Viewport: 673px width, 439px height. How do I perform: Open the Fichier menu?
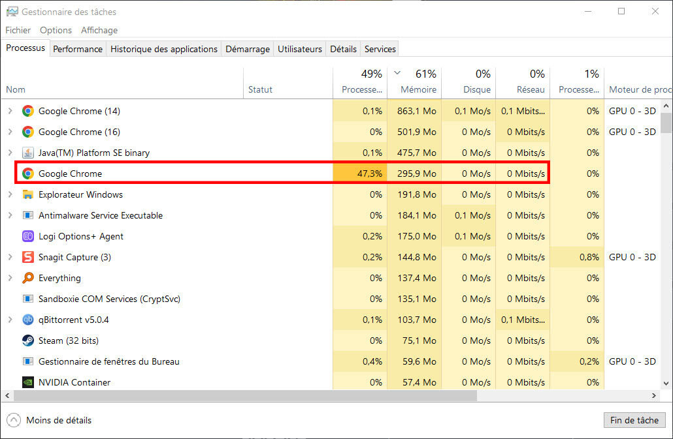coord(18,30)
